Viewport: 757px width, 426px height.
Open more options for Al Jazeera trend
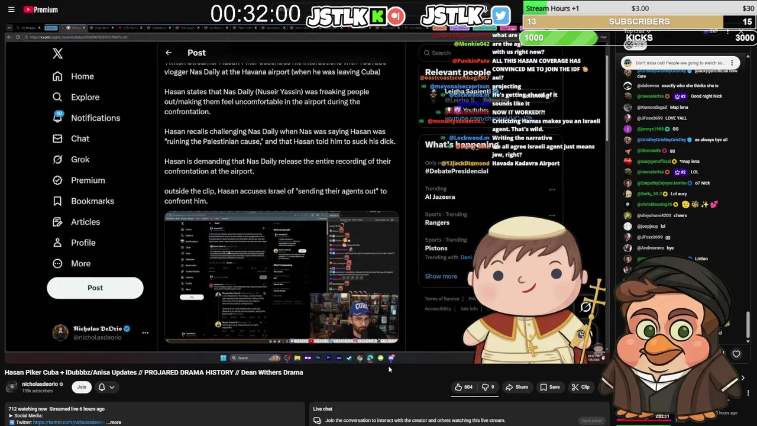(x=552, y=190)
